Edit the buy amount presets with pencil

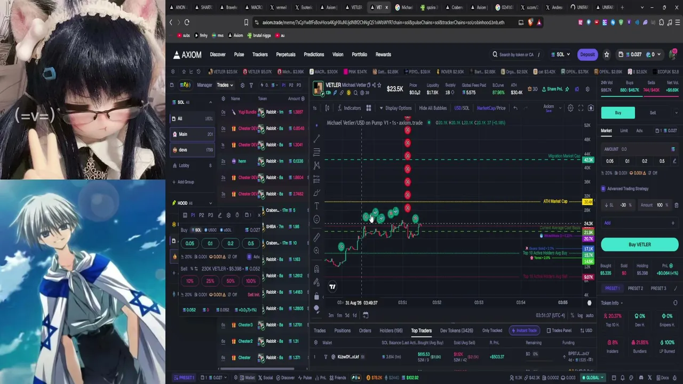coord(674,161)
